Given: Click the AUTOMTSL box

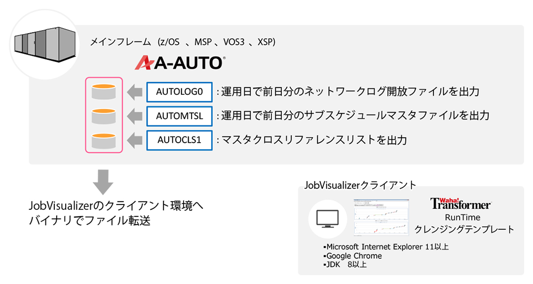Looking at the screenshot, I should click(x=180, y=116).
